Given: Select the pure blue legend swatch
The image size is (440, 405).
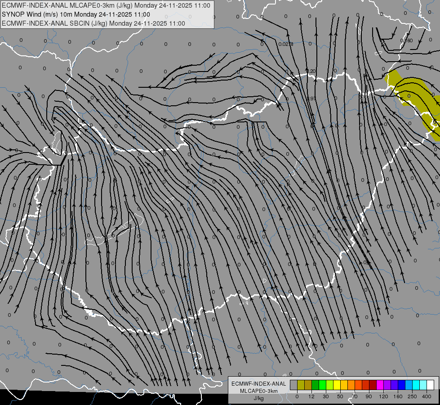Looking at the screenshot, I should (401, 385).
